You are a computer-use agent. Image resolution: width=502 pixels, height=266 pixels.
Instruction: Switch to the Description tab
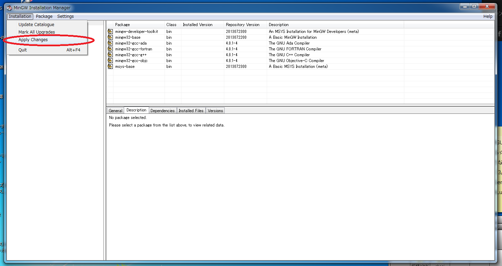pos(136,110)
